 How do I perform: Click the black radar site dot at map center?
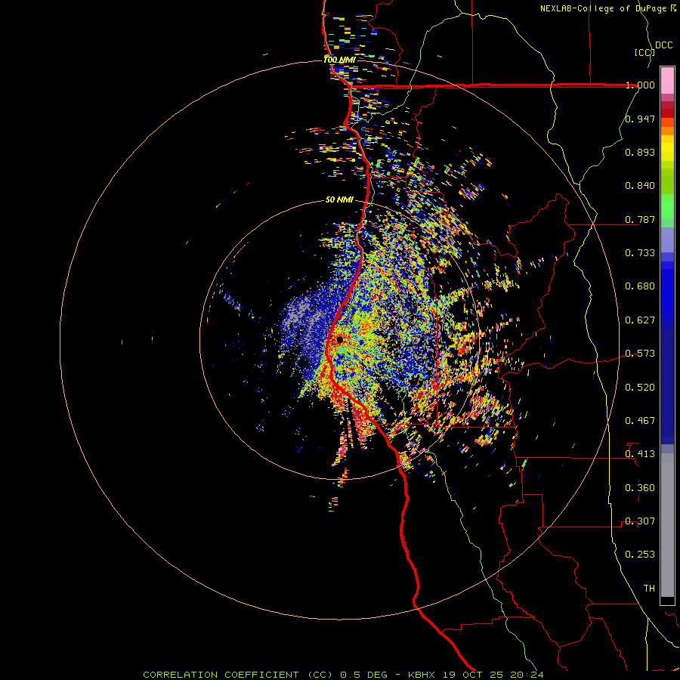tap(340, 340)
